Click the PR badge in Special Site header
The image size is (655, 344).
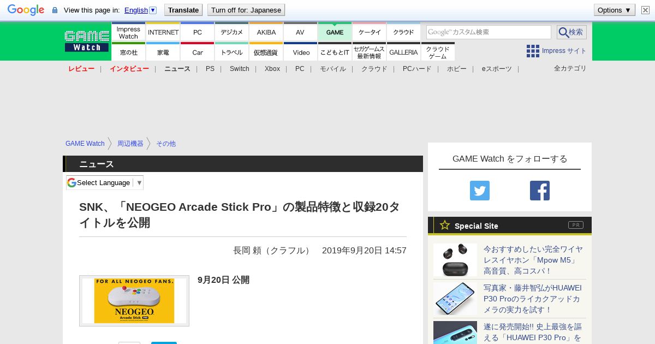576,225
